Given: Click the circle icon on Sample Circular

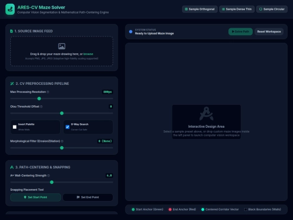Looking at the screenshot, I should [260, 9].
